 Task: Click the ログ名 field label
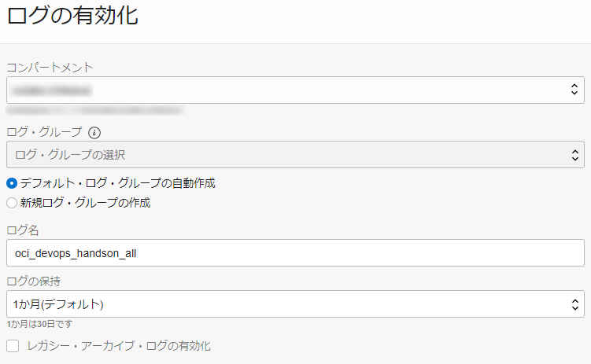(x=23, y=230)
